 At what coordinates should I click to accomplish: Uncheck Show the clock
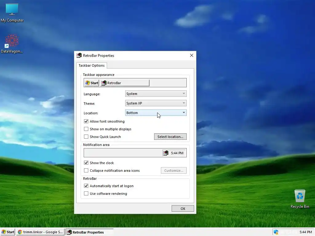(x=86, y=163)
